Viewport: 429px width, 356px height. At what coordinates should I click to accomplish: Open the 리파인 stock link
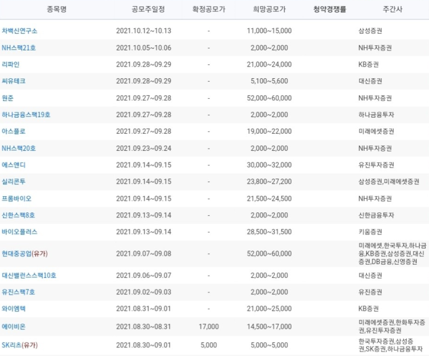pyautogui.click(x=11, y=64)
